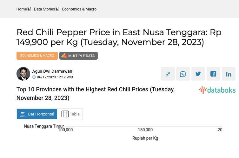The height and width of the screenshot is (158, 239).
Task: Share the article on LinkedIn
Action: 229,74
